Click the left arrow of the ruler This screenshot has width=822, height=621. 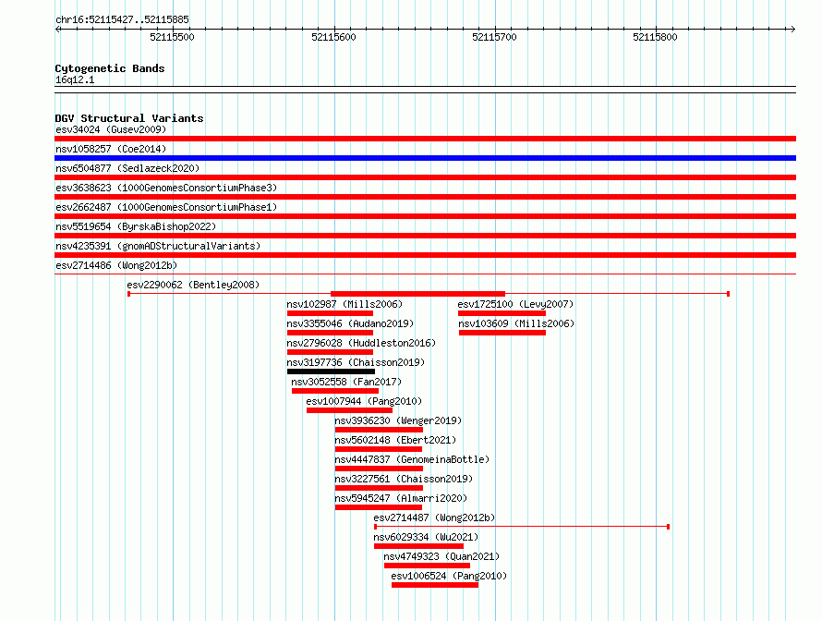tap(57, 30)
